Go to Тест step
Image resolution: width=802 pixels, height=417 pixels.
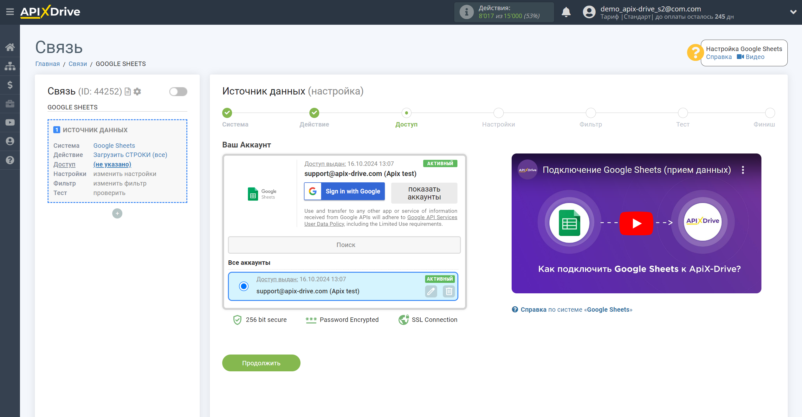click(x=683, y=113)
